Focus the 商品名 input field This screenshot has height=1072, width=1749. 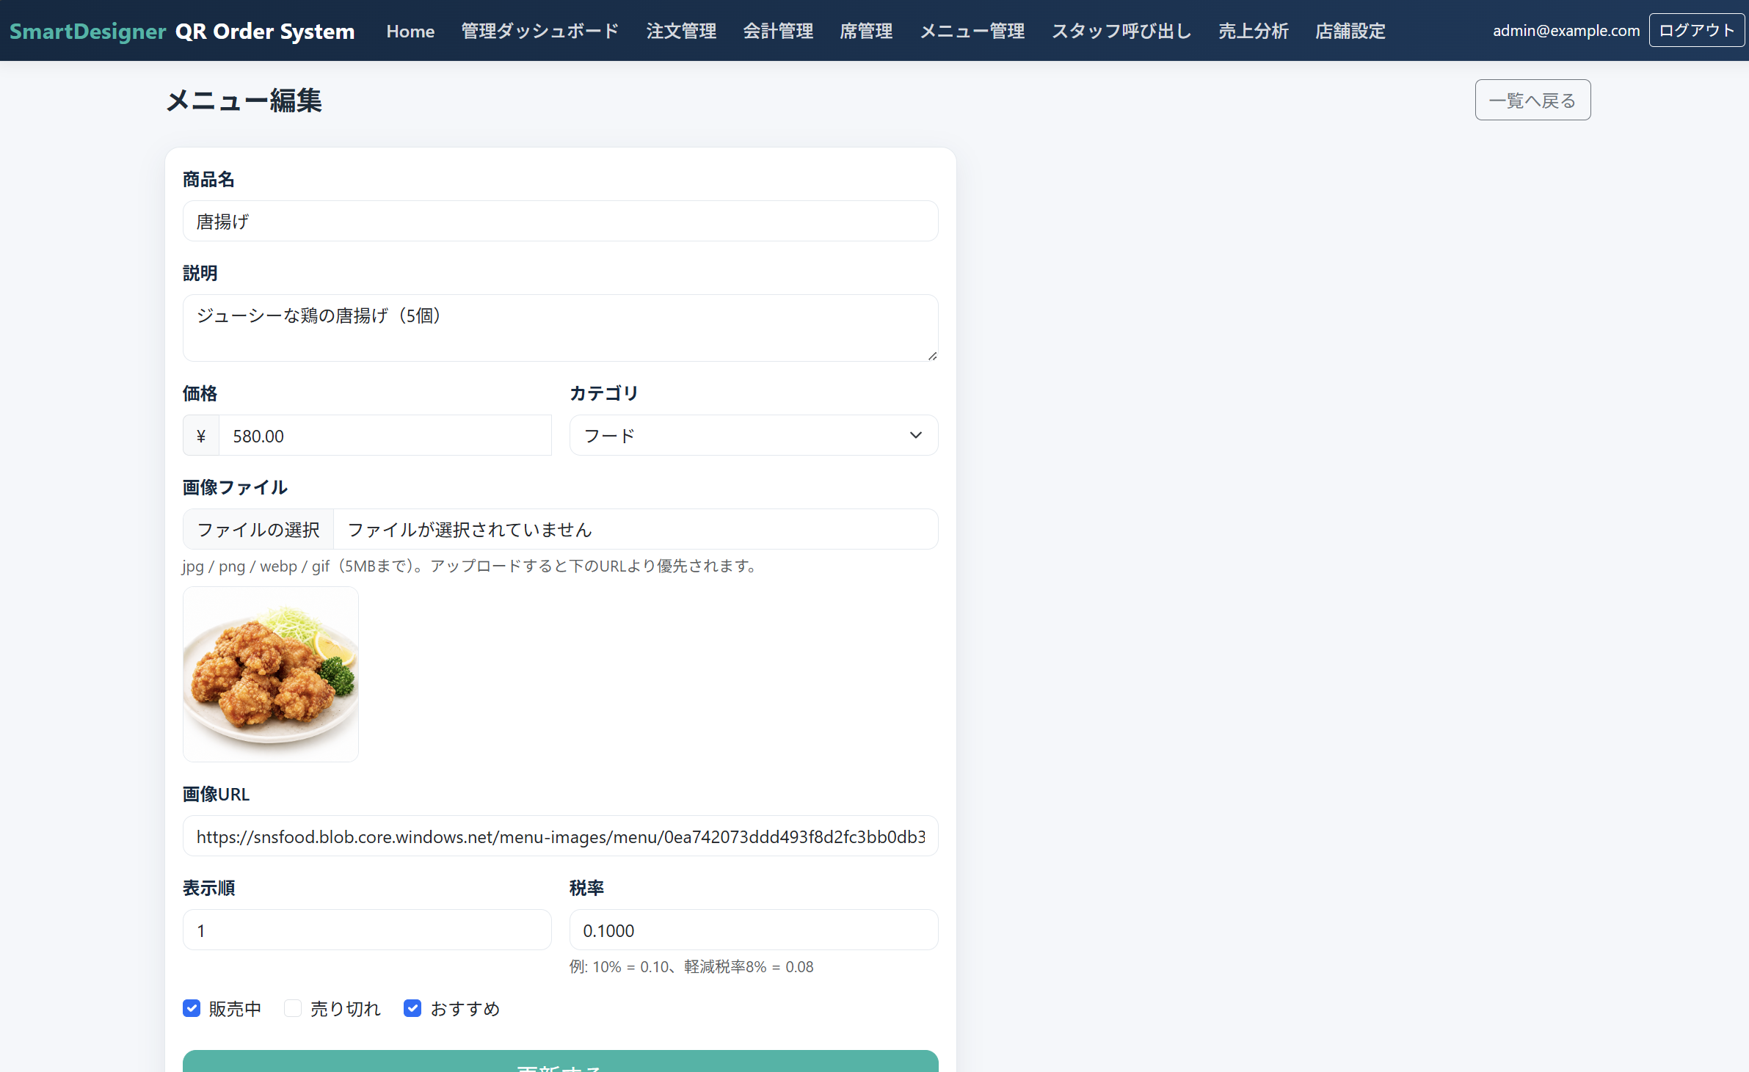pos(560,221)
